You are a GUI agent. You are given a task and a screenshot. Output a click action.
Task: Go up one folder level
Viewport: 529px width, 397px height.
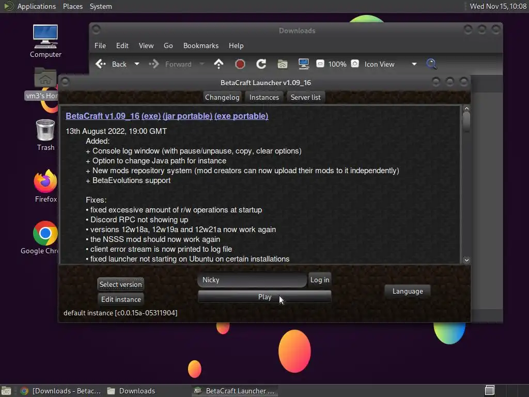coord(219,64)
